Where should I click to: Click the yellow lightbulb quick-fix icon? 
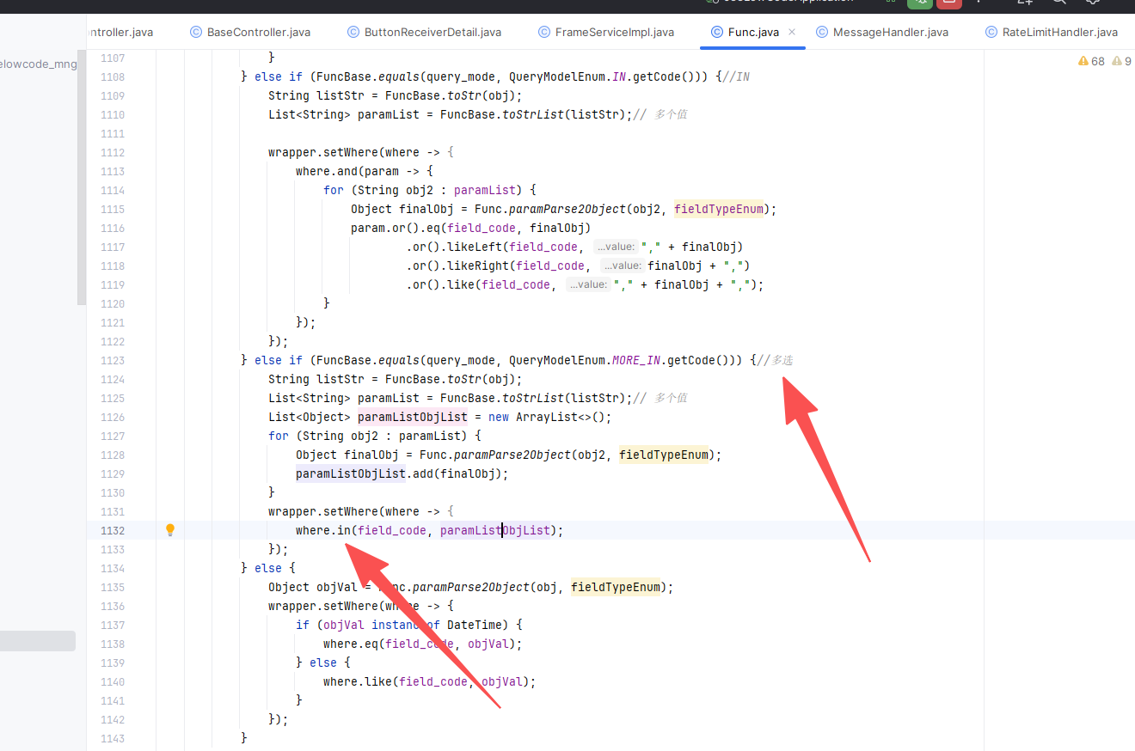170,530
